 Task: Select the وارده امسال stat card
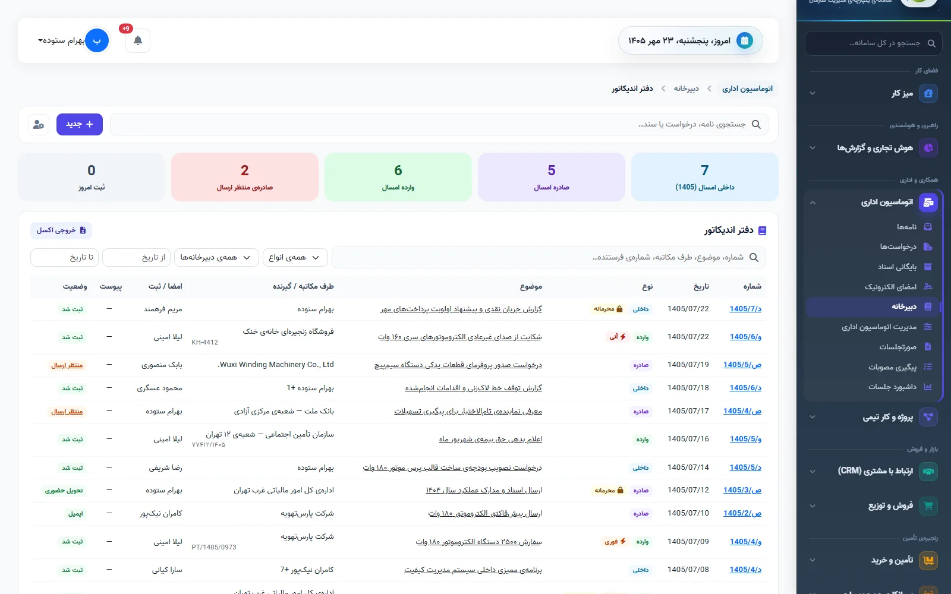398,177
